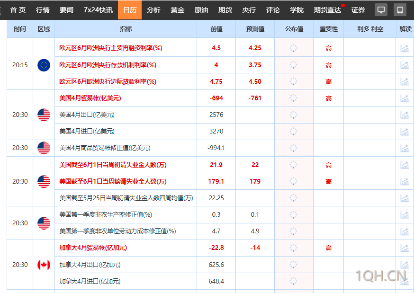This screenshot has width=414, height=293.
Task: Open chart for 欧元区6月欧洲央行主要再融资利率
Action: point(405,48)
